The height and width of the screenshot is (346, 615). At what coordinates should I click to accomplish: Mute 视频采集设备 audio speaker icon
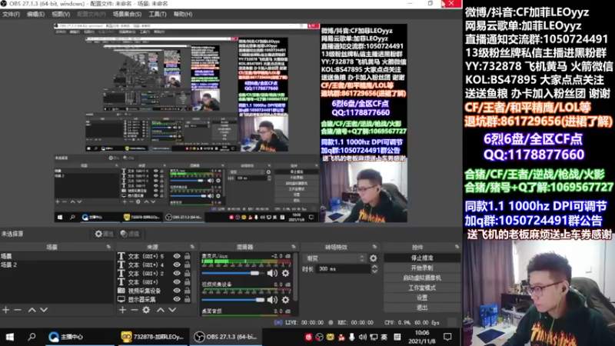click(272, 300)
